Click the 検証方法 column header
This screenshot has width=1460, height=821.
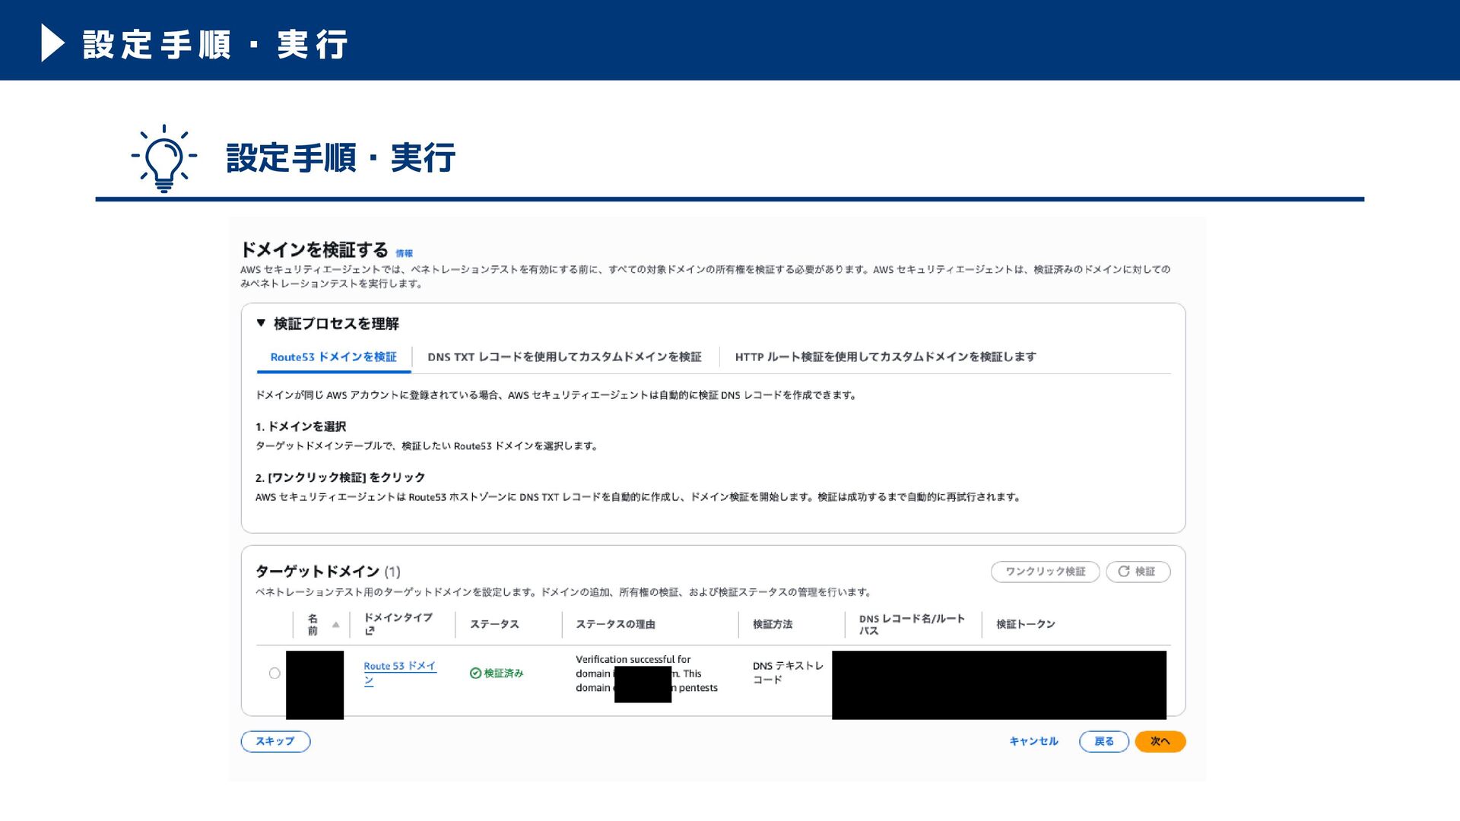773,624
